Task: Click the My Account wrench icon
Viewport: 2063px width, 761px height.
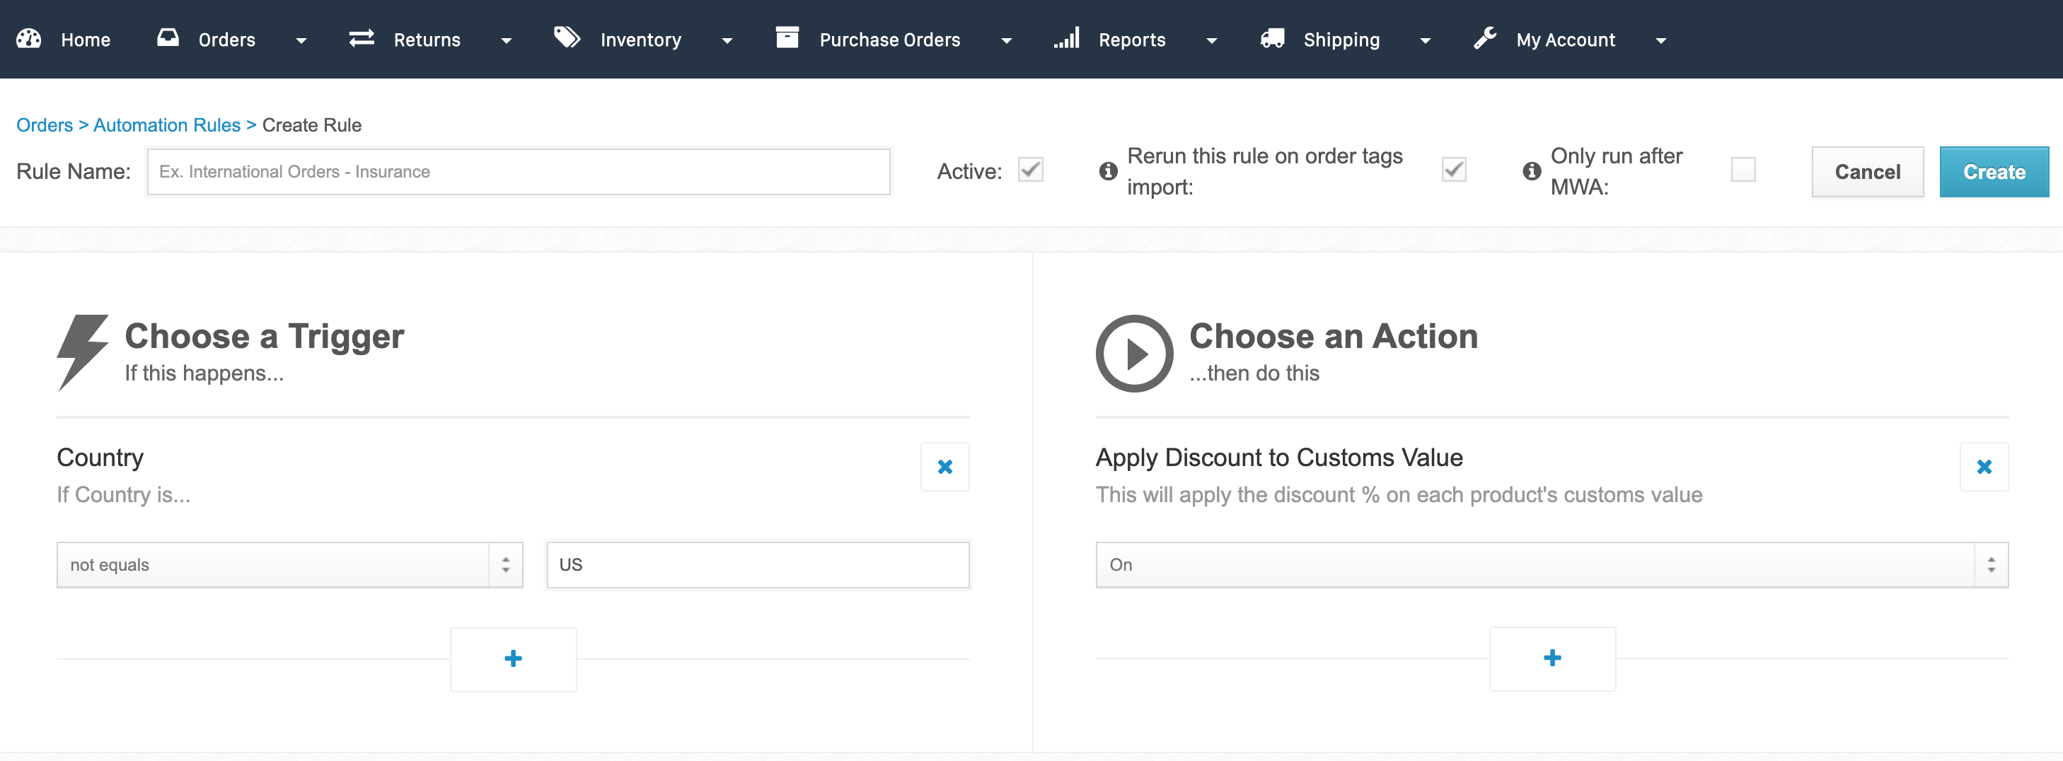Action: pos(1486,37)
